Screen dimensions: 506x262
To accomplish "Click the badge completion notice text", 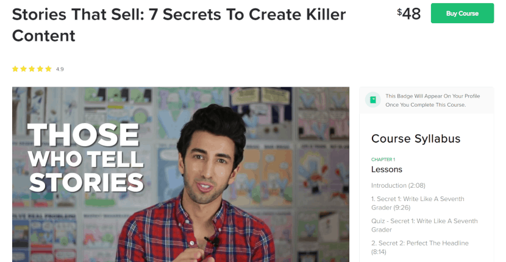I will click(432, 101).
